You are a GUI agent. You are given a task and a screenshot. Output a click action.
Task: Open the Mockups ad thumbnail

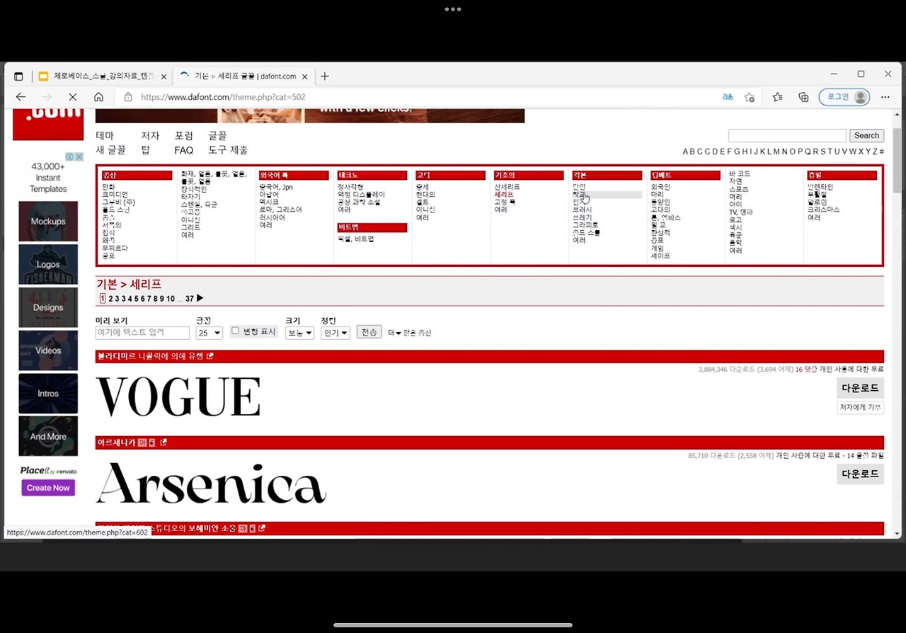coord(48,222)
